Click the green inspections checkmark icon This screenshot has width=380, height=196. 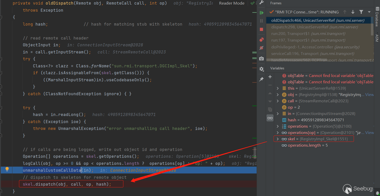252,3
